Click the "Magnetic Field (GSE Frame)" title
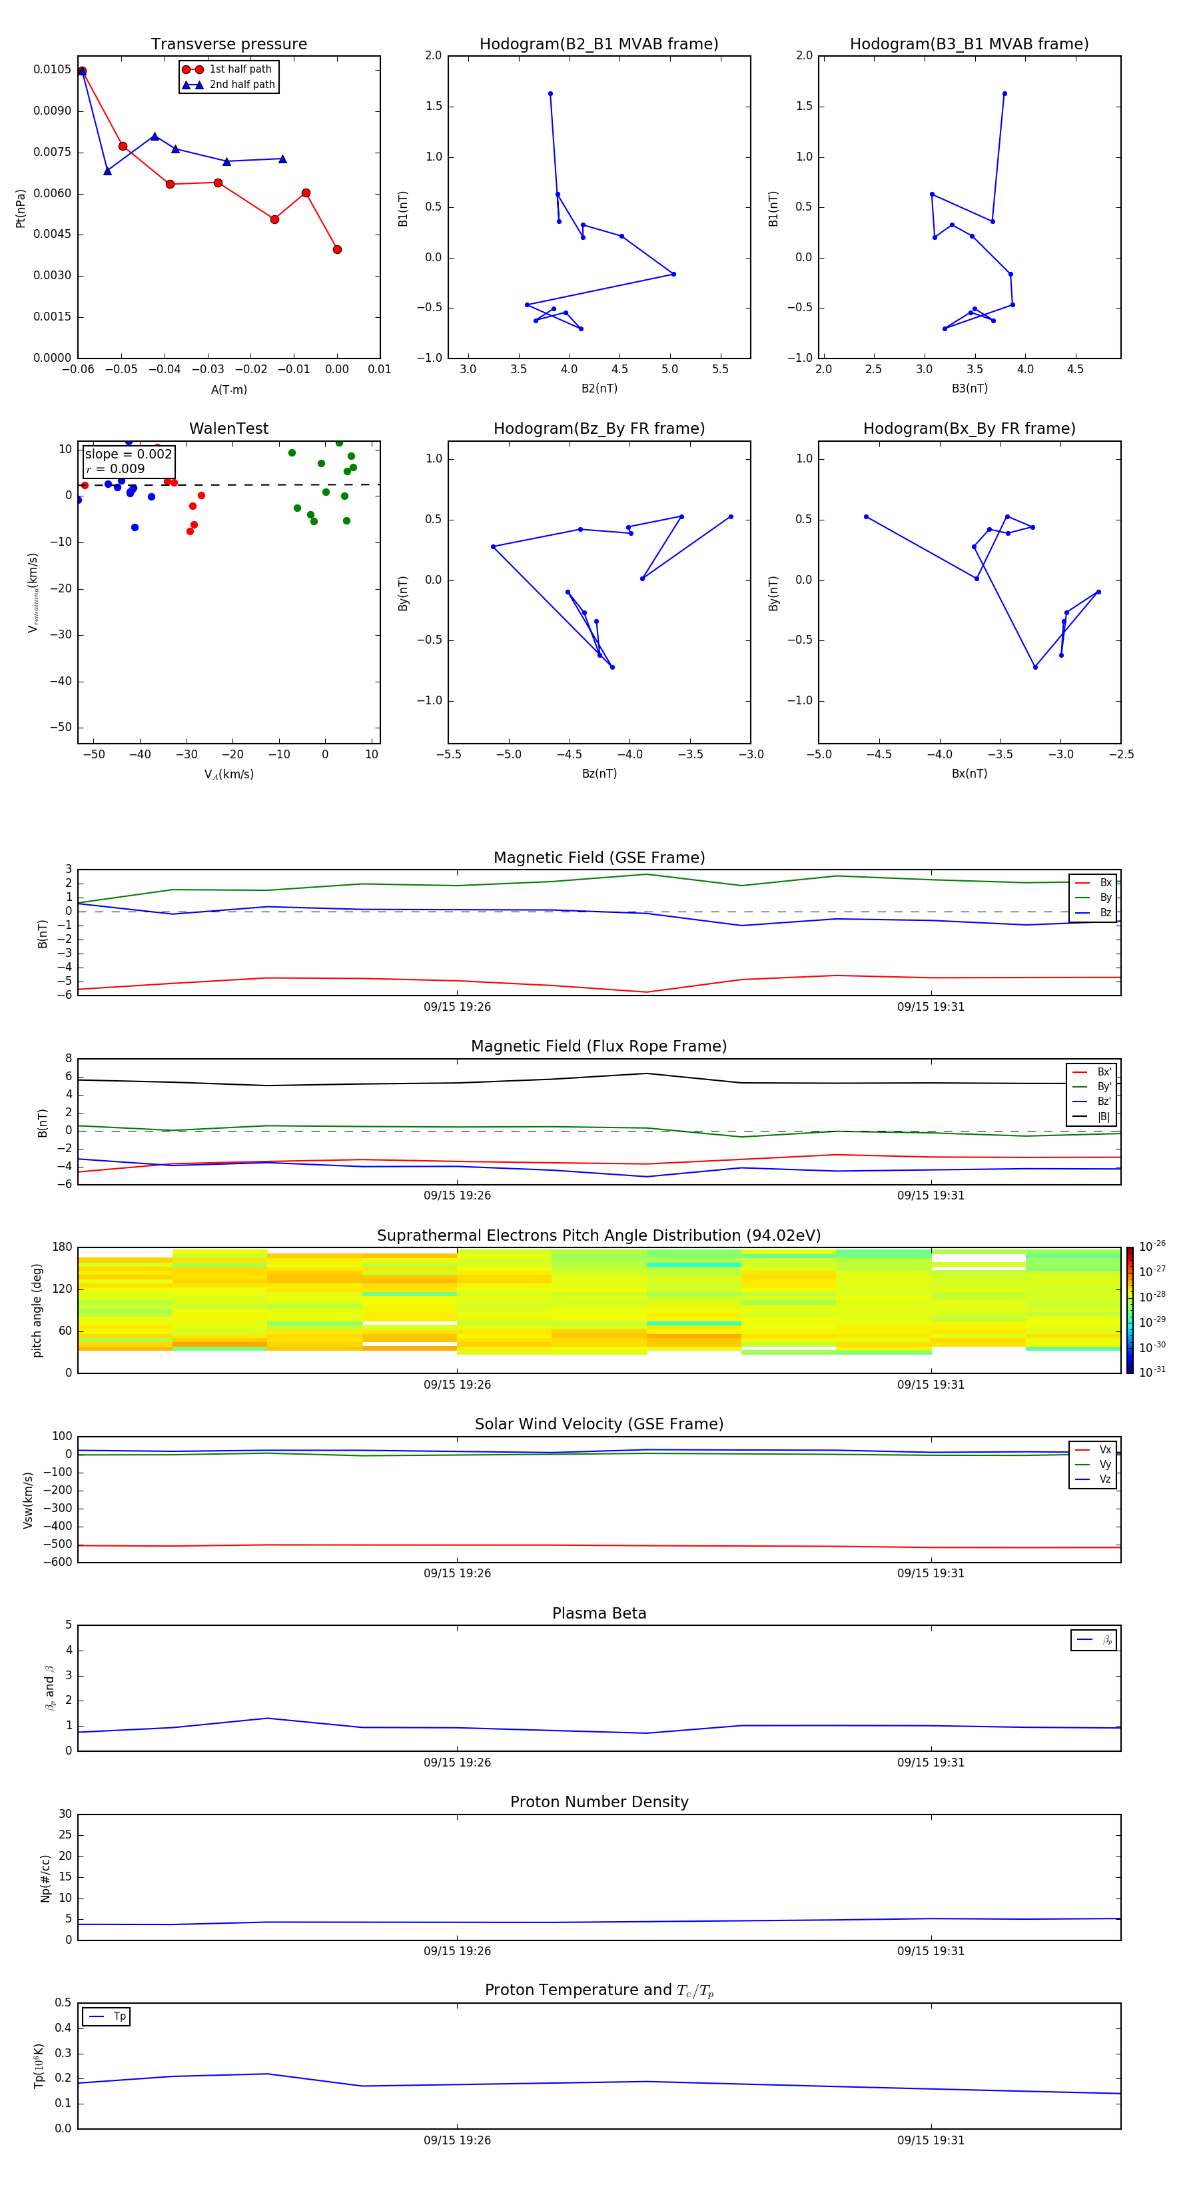Image resolution: width=1199 pixels, height=2199 pixels. point(599,858)
